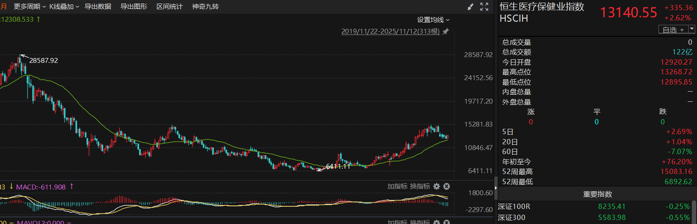Open the brush drawing tool icon
This screenshot has width=697, height=224.
click(x=471, y=7)
